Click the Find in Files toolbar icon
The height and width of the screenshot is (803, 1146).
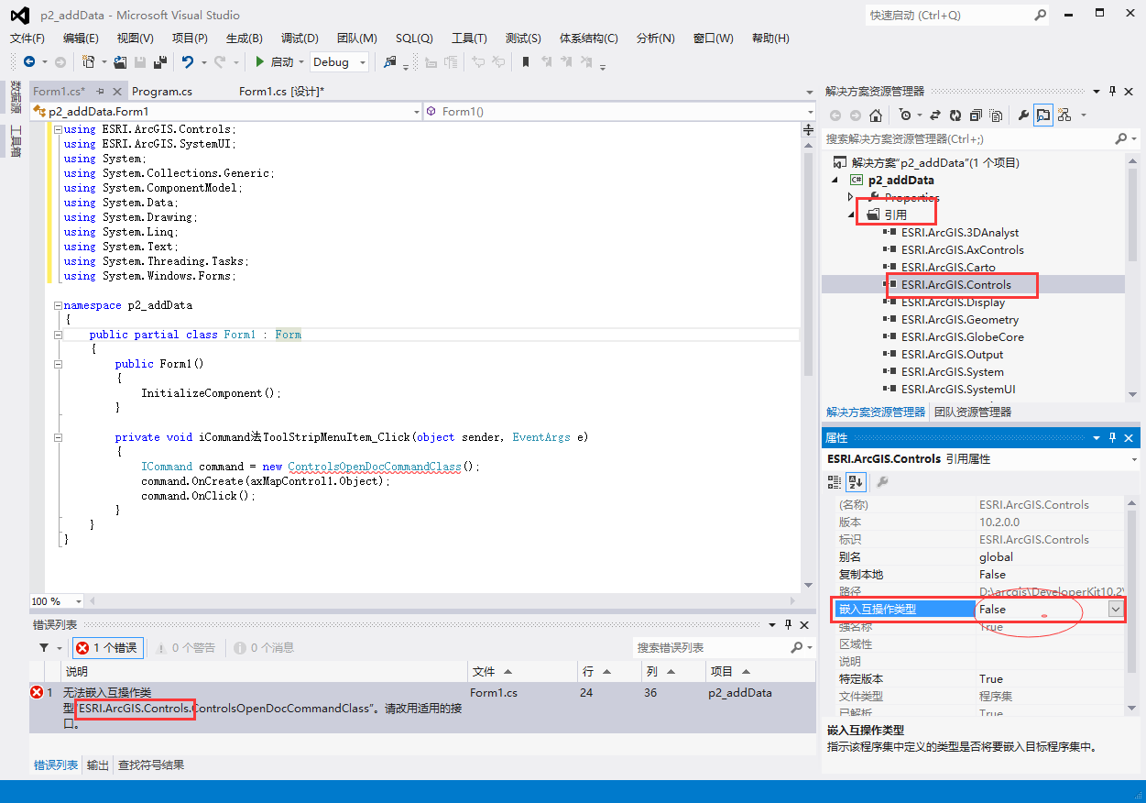click(390, 61)
